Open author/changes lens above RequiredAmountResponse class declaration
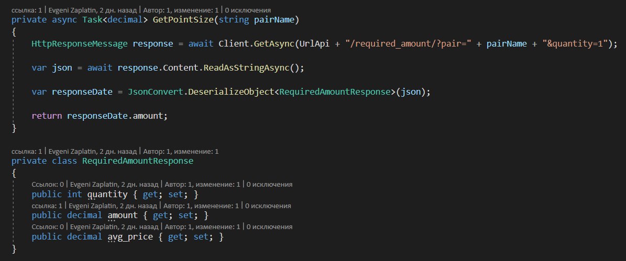 tap(180, 151)
